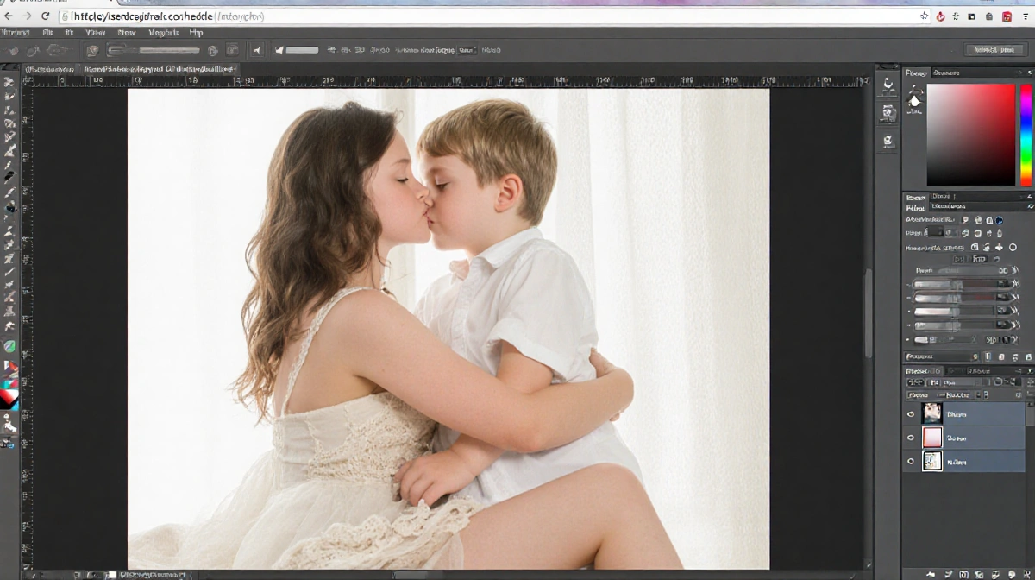The width and height of the screenshot is (1035, 580).
Task: Toggle visibility of the bottom layer
Action: [x=911, y=463]
